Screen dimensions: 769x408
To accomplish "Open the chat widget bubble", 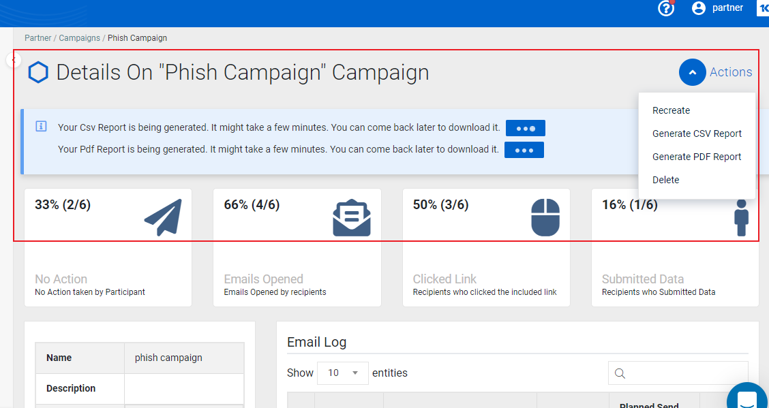I will pos(749,396).
